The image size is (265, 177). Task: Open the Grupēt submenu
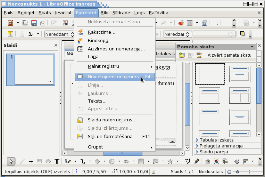[115, 147]
